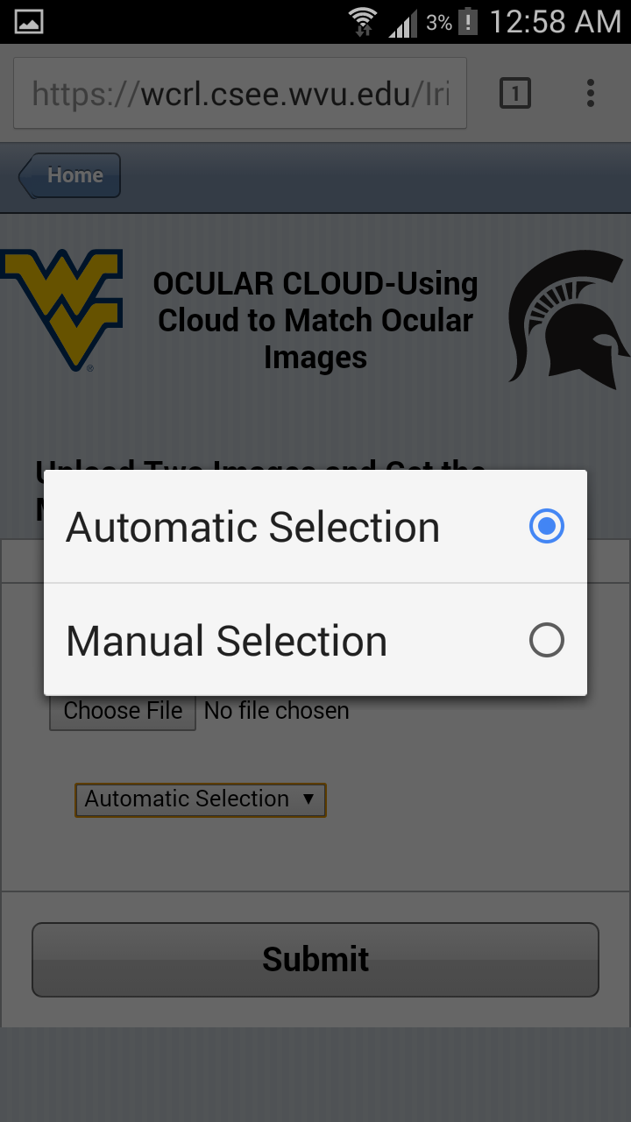The width and height of the screenshot is (631, 1122).
Task: Focus the browser URL address field
Action: tap(240, 94)
